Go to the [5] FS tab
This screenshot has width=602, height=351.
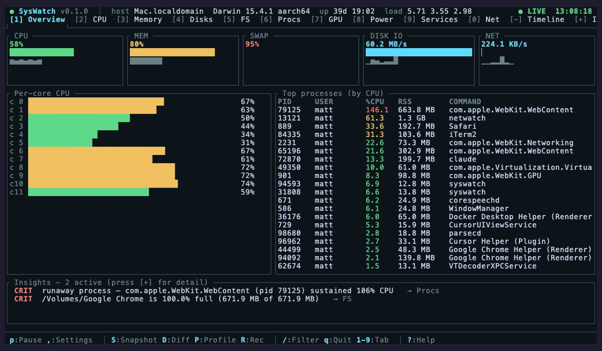pos(236,20)
